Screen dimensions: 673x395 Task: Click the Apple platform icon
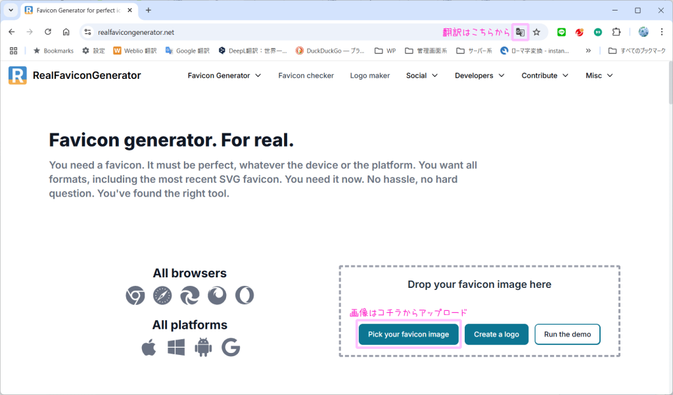(x=149, y=347)
